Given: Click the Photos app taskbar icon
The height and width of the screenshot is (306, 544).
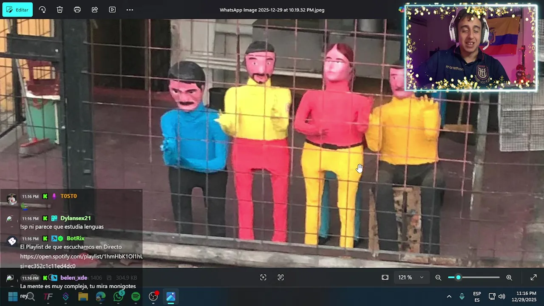Looking at the screenshot, I should [x=171, y=297].
